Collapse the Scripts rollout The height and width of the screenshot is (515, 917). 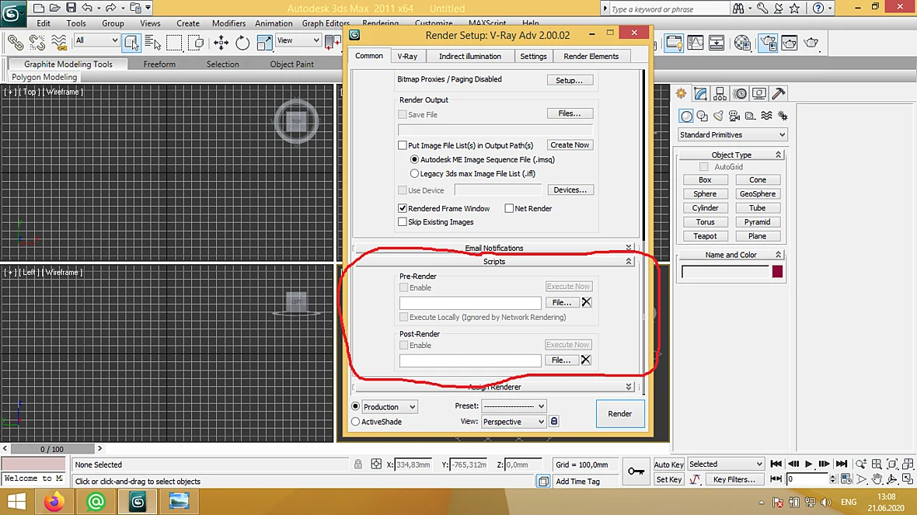click(494, 261)
